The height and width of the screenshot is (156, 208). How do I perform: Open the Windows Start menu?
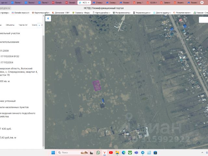(x=53, y=152)
